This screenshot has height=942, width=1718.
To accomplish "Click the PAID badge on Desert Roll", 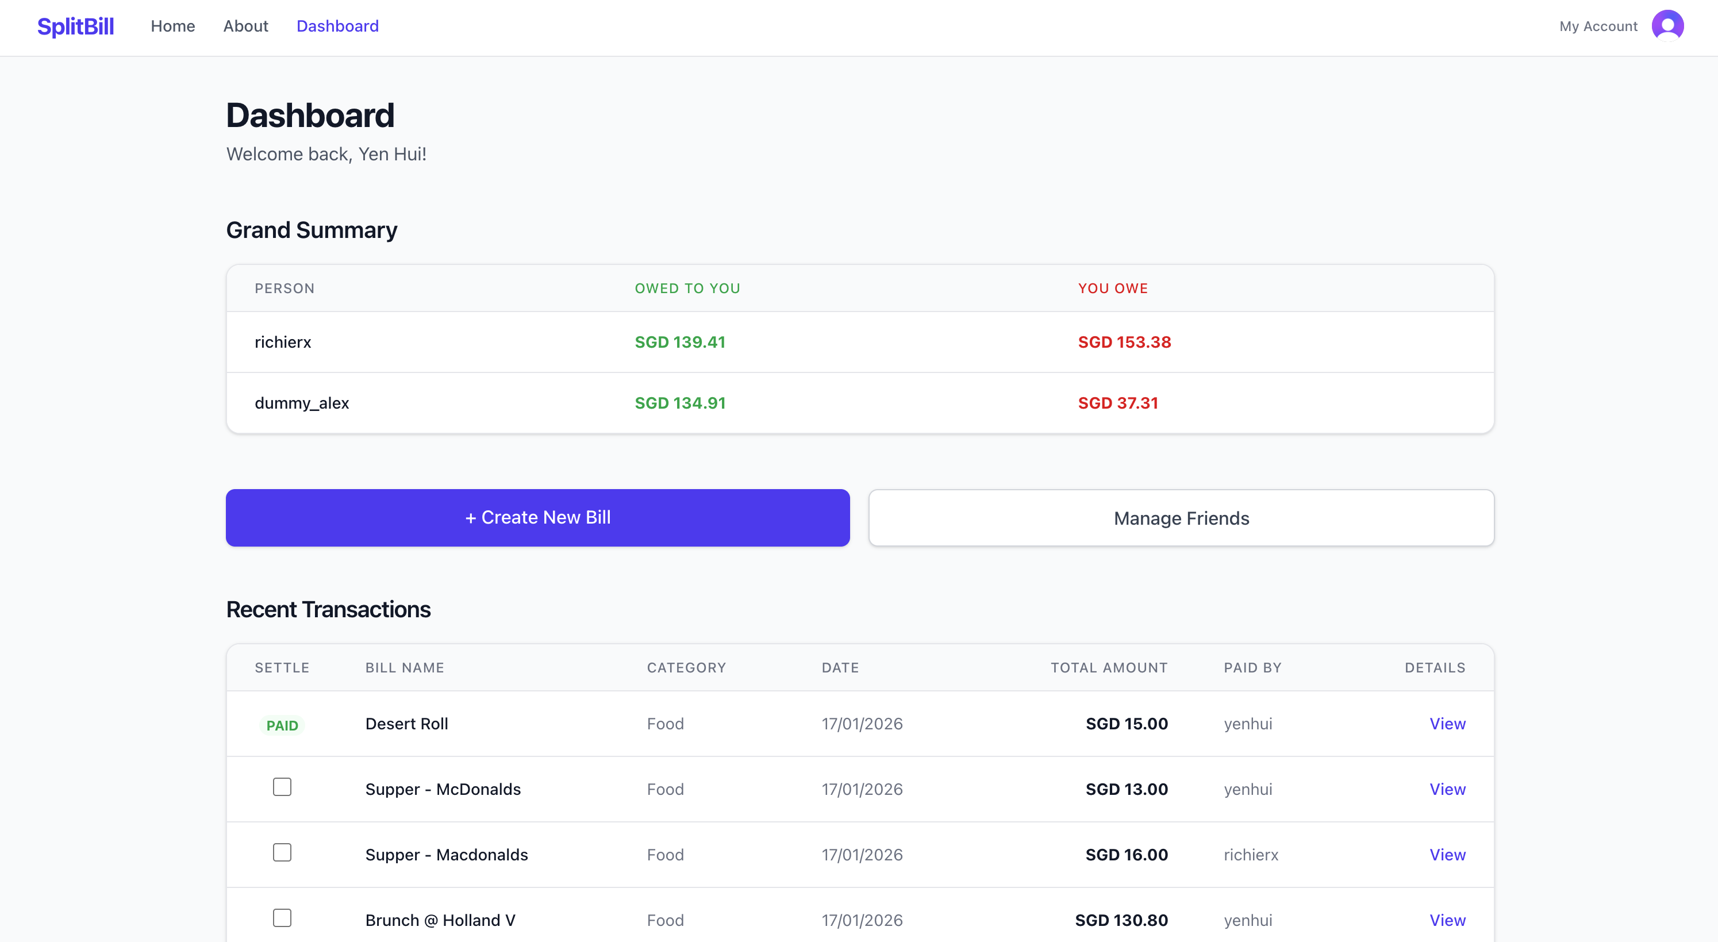I will 282,725.
